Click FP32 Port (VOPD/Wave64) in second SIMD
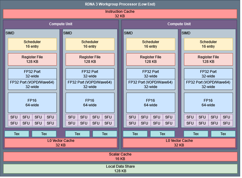This screenshot has width=242, height=178. click(x=90, y=84)
